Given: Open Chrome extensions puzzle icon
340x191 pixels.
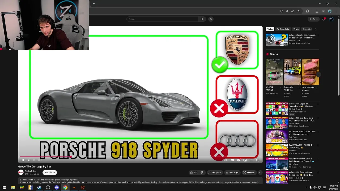Looking at the screenshot, I should click(x=308, y=11).
